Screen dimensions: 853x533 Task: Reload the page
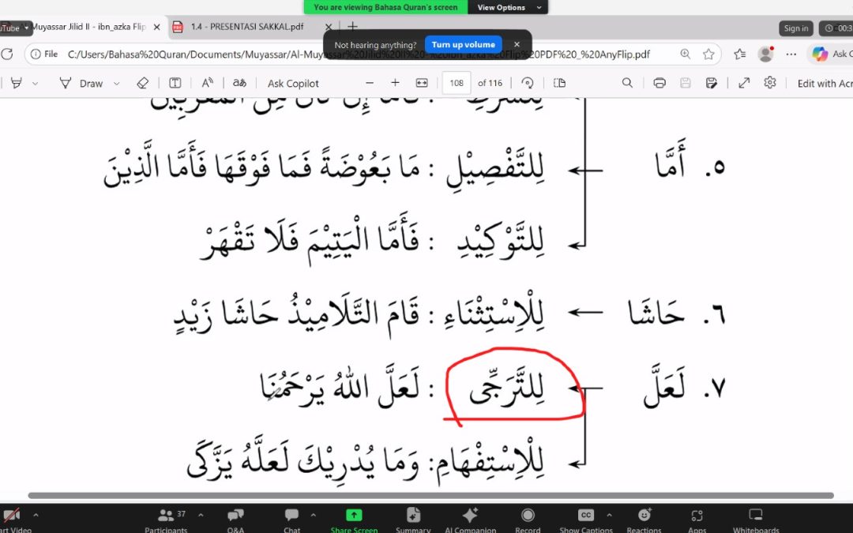tap(7, 54)
